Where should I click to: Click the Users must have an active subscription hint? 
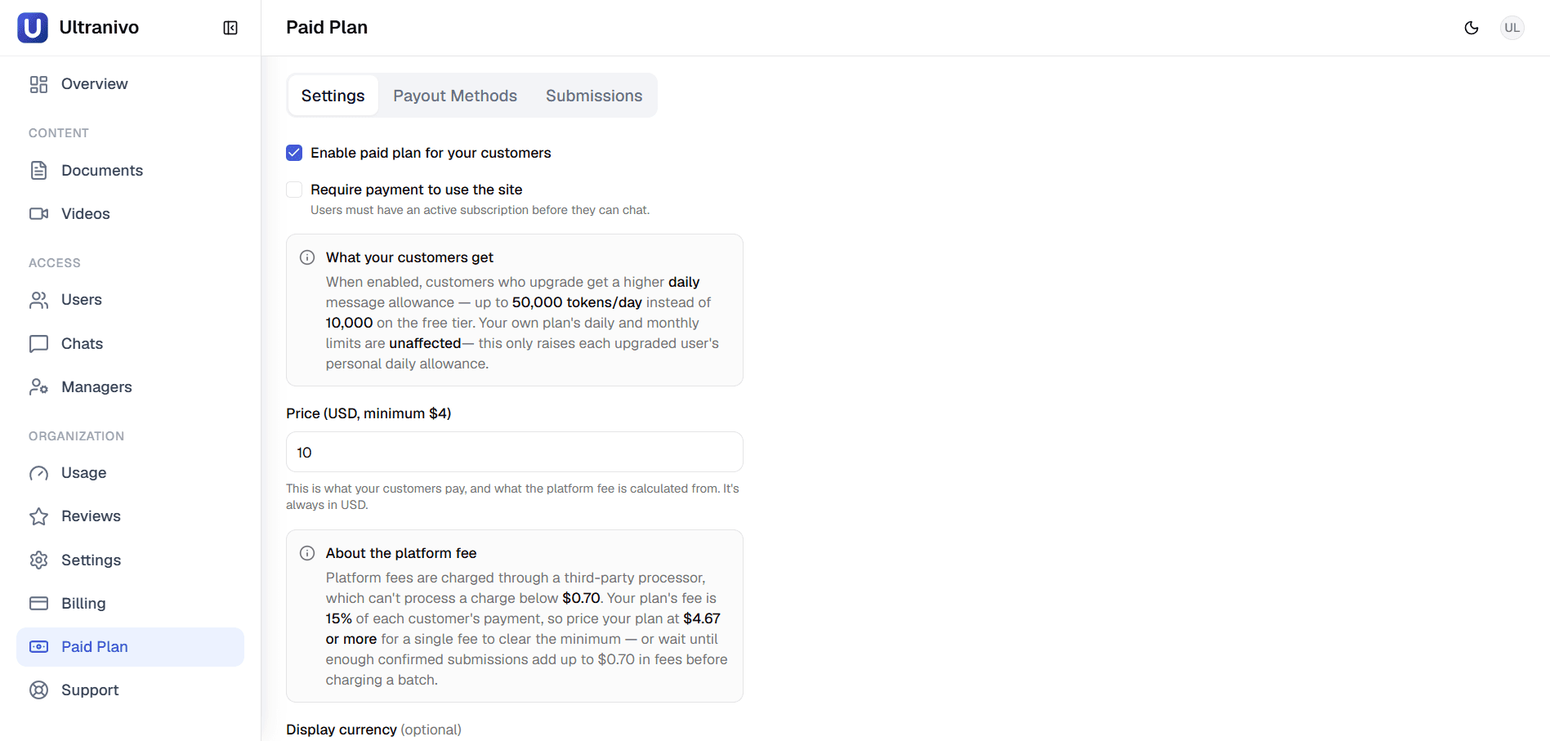pyautogui.click(x=480, y=210)
